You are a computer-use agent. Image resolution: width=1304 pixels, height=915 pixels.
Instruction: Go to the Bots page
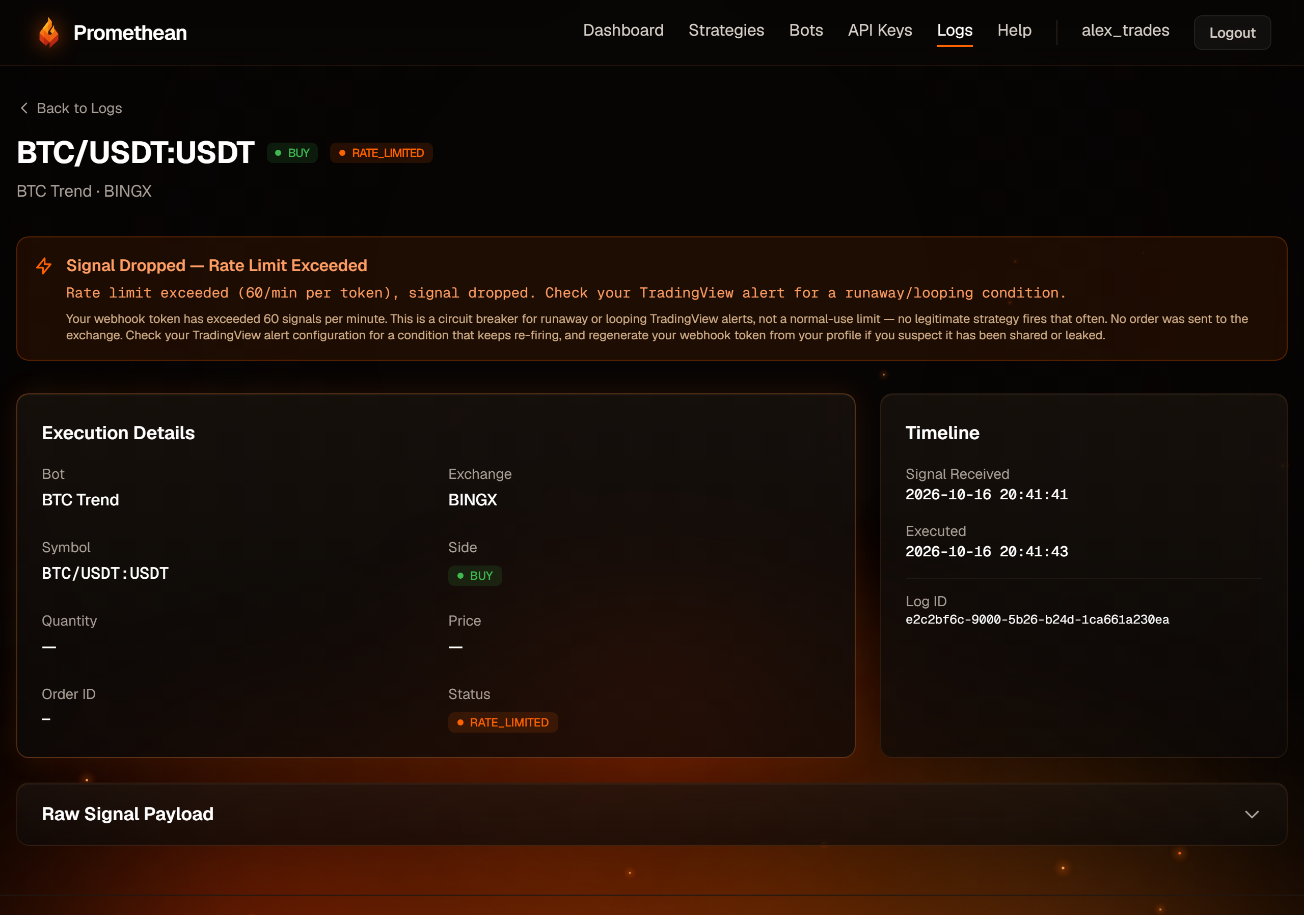click(x=805, y=30)
